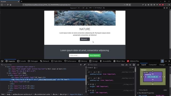Open the Storage panel
The height and width of the screenshot is (96, 171).
pos(94,61)
